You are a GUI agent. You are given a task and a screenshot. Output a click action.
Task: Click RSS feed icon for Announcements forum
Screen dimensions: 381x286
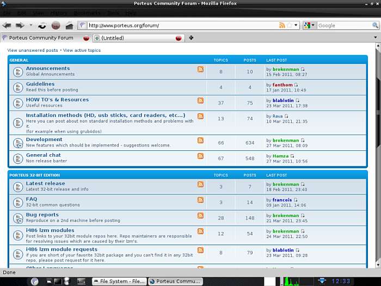click(200, 70)
